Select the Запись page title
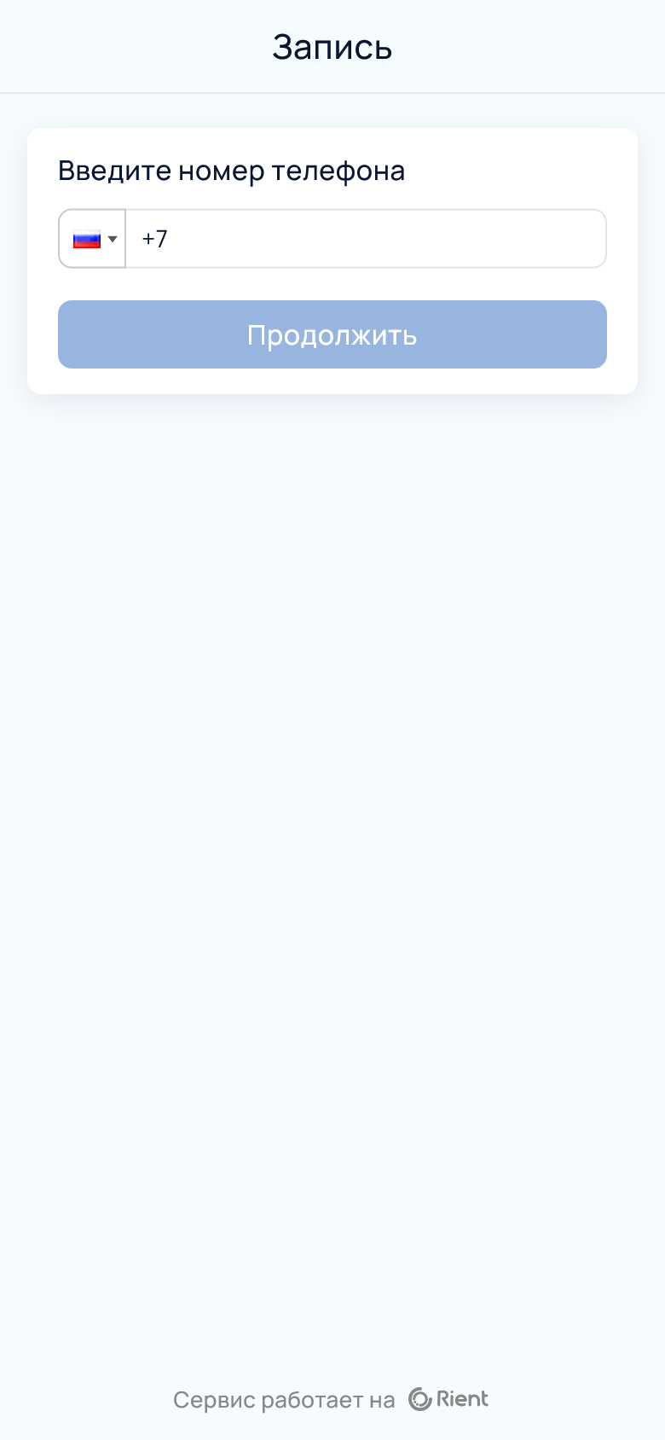The width and height of the screenshot is (665, 1440). point(332,47)
